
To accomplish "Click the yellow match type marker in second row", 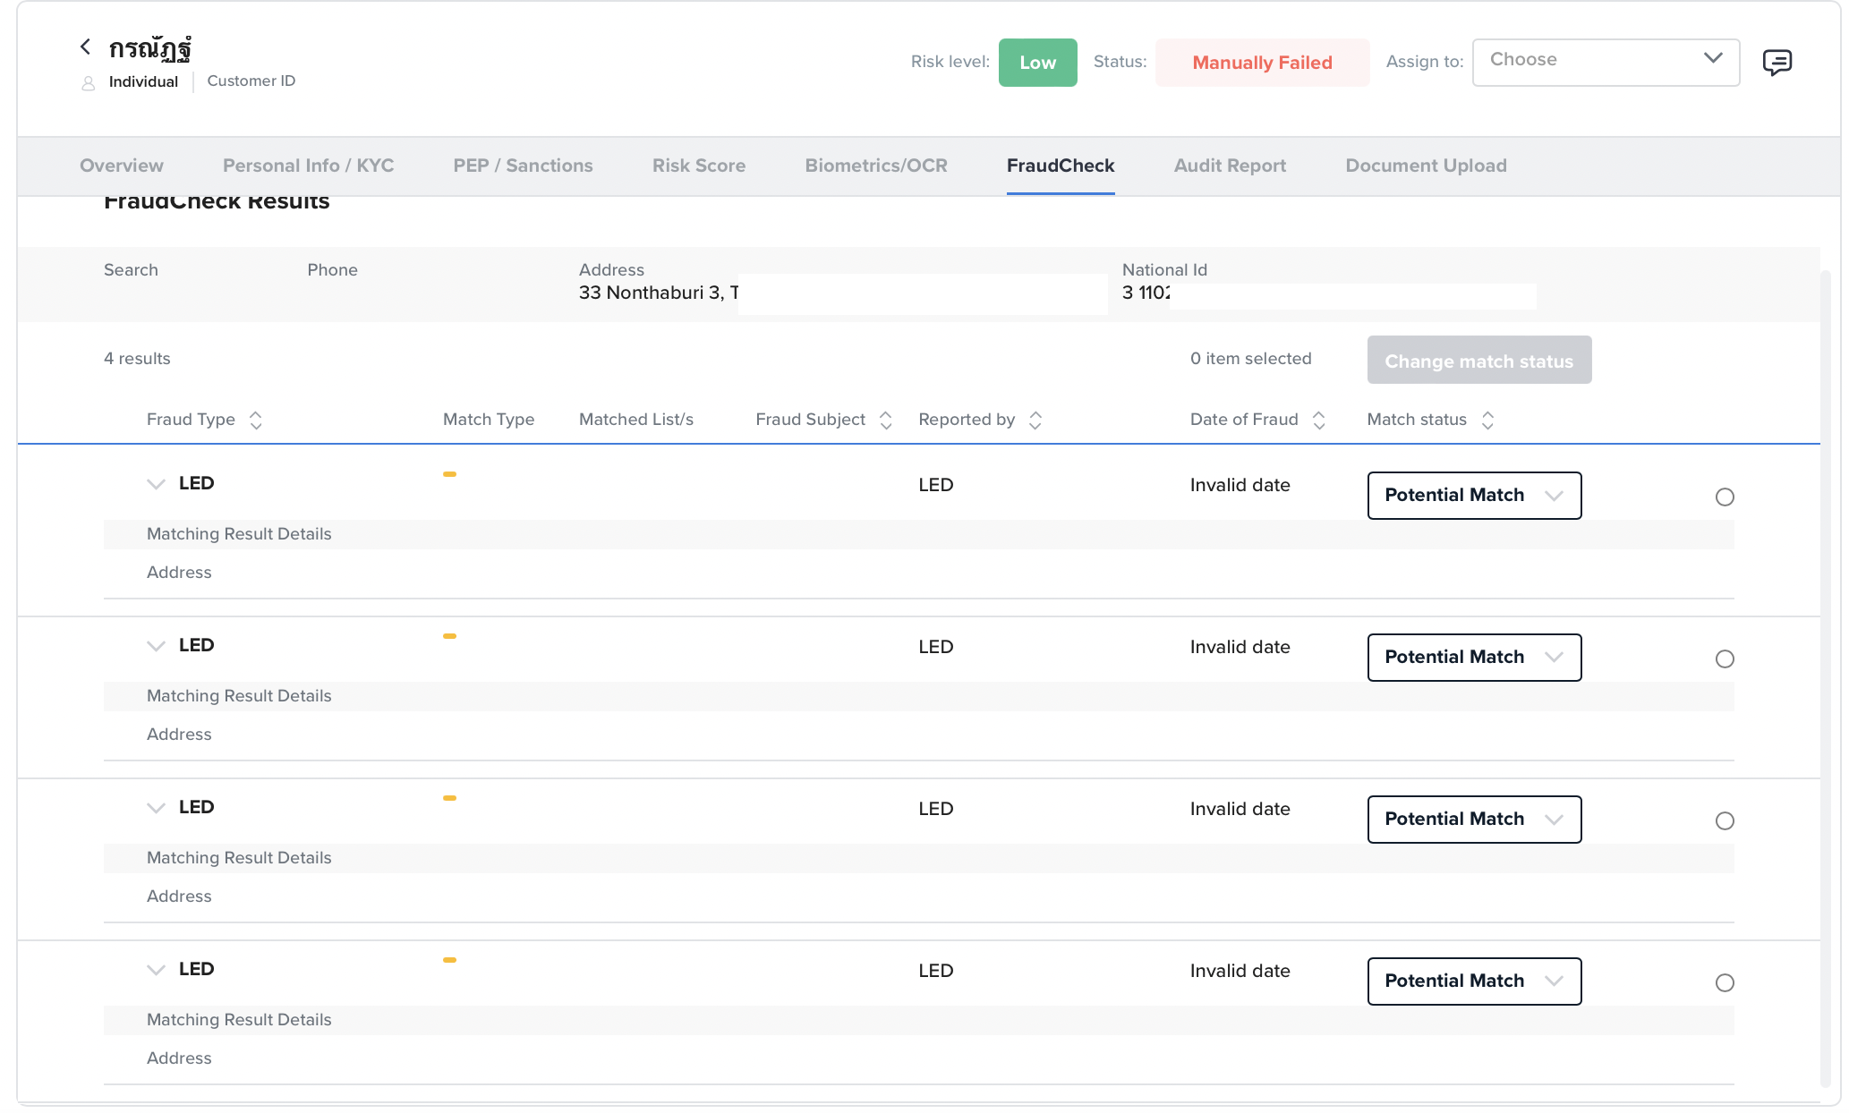I will [x=449, y=636].
